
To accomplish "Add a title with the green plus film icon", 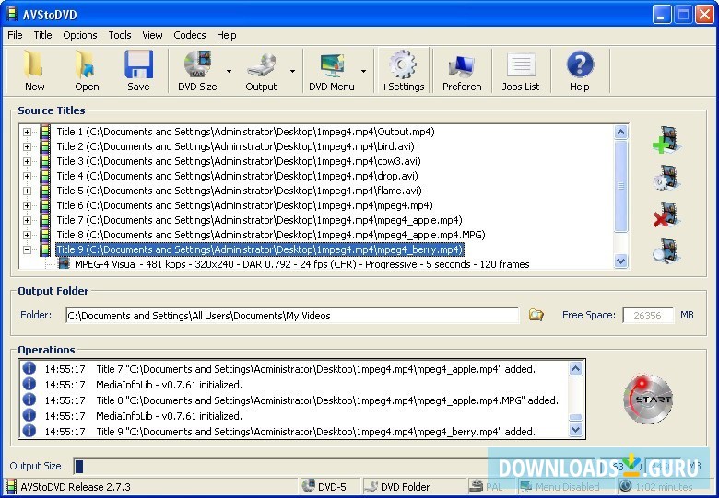I will 667,140.
